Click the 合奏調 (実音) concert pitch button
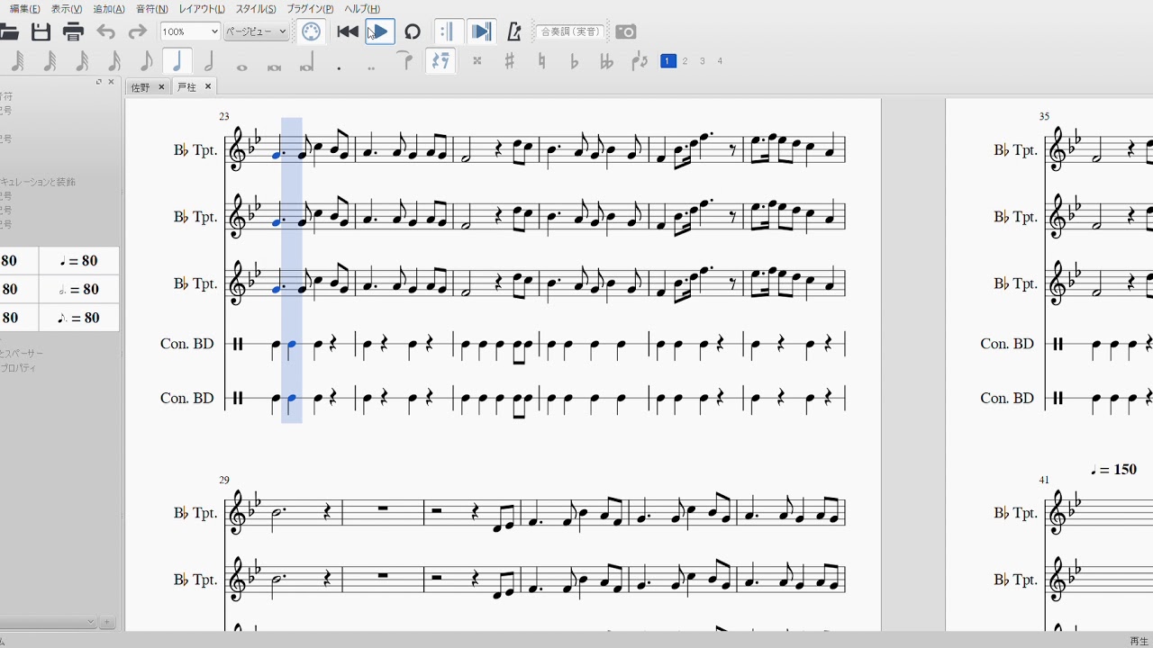Image resolution: width=1153 pixels, height=648 pixels. [x=570, y=31]
